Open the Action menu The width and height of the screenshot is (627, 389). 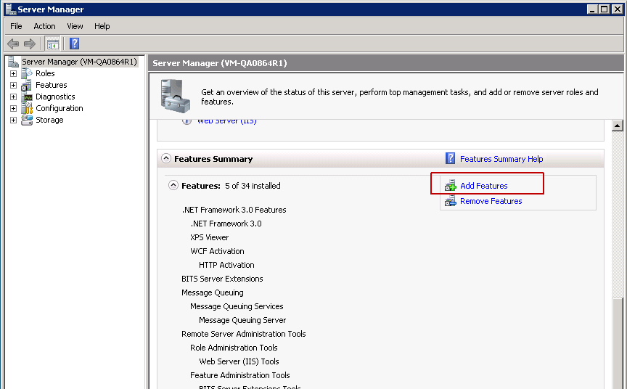pos(44,26)
